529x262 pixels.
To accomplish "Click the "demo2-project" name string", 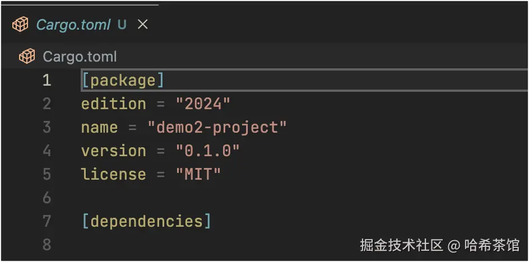I will pyautogui.click(x=217, y=128).
